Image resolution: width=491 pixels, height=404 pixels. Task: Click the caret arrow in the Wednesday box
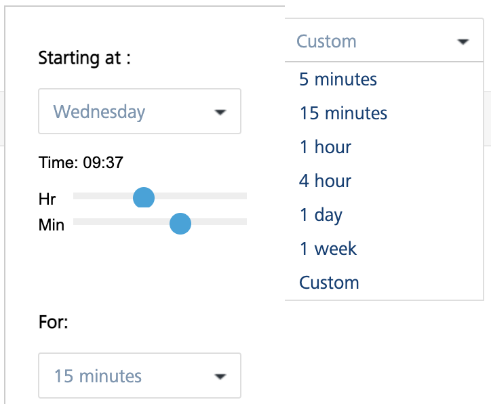(x=220, y=113)
